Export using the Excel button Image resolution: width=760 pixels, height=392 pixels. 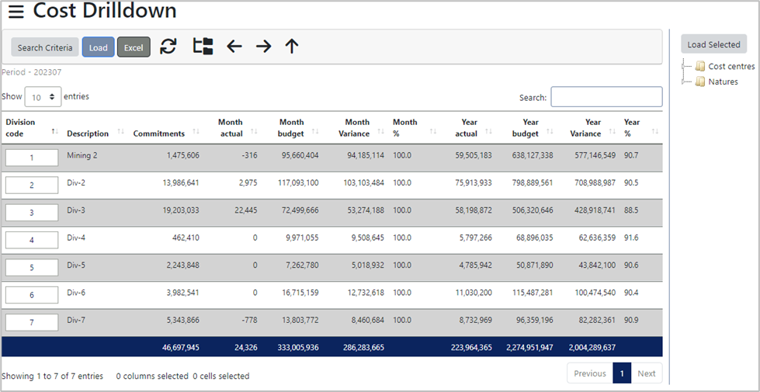point(134,47)
